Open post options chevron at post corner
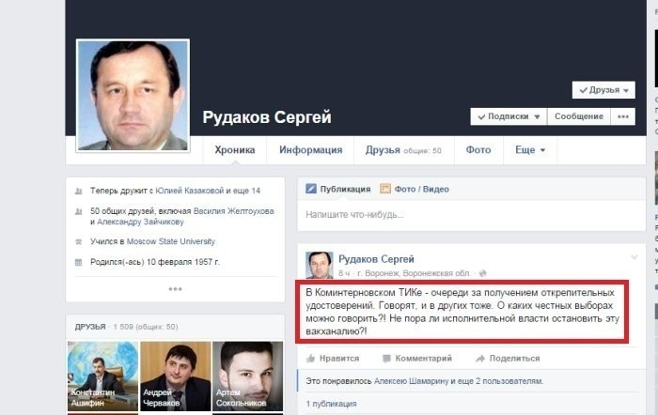Viewport: 658px width, 415px height. click(634, 257)
